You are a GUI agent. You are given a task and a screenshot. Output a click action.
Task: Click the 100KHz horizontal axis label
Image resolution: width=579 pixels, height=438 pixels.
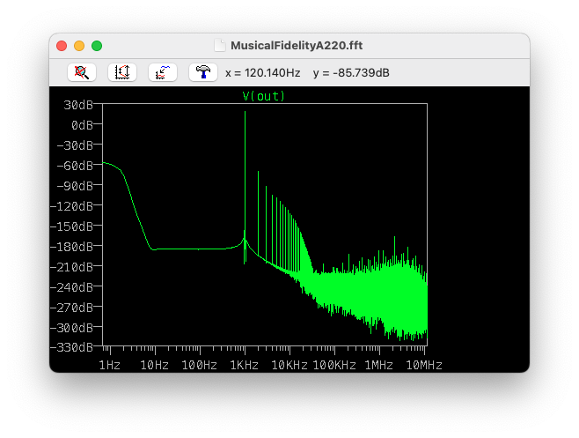(x=334, y=366)
